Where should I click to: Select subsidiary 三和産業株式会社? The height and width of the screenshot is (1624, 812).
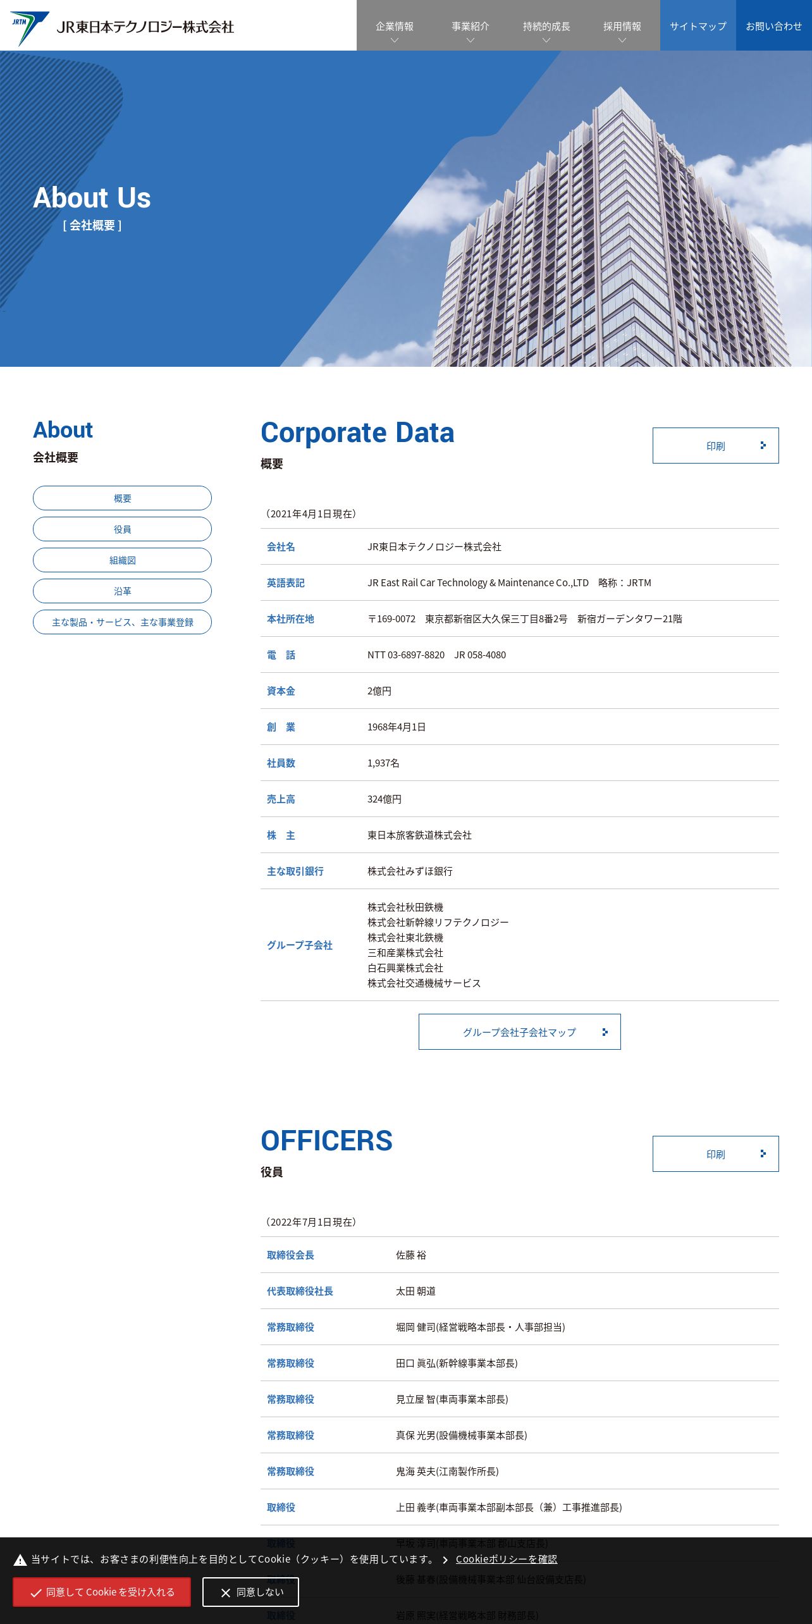pos(405,953)
